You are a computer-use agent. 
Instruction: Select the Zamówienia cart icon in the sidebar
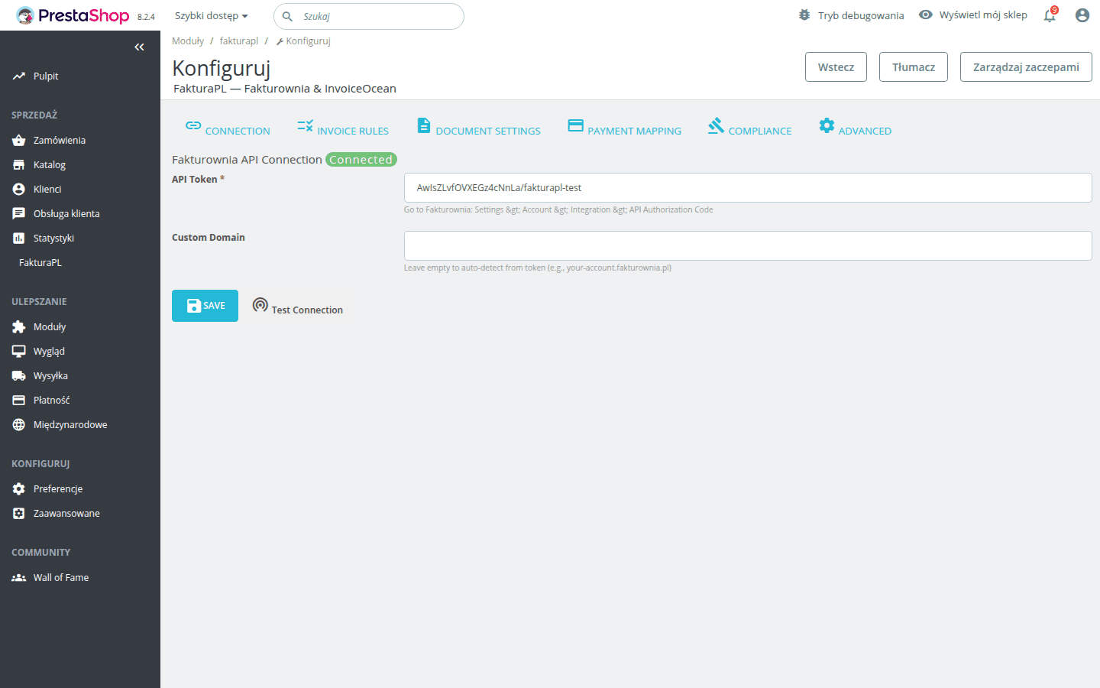18,140
